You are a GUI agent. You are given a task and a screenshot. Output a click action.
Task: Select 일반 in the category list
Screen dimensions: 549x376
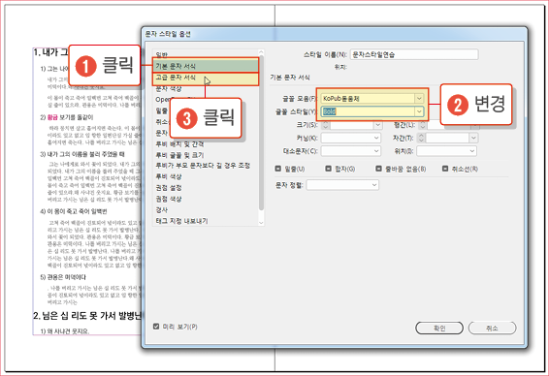point(162,54)
